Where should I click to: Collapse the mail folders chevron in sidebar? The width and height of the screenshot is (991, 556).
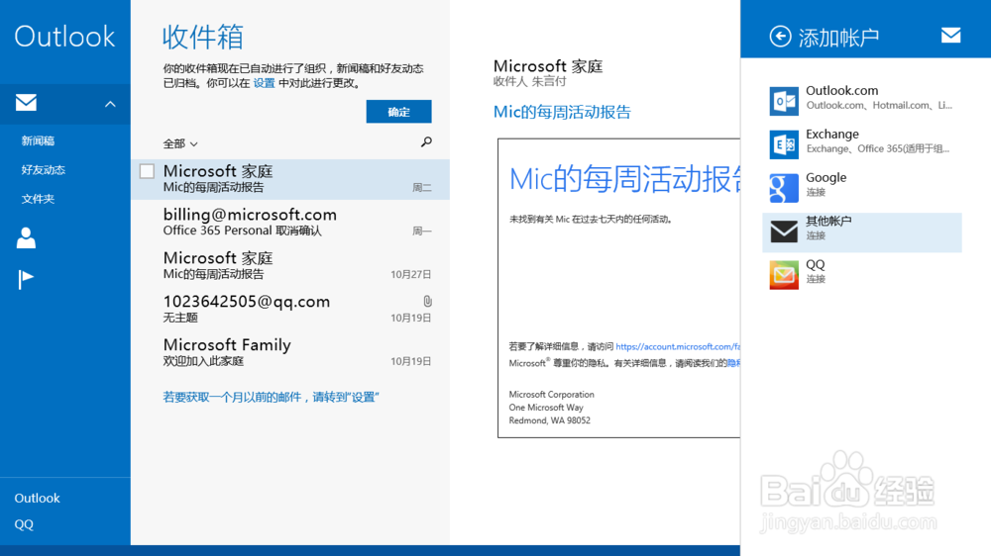(x=110, y=104)
